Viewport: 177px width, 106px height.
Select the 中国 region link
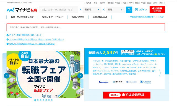pyautogui.click(x=143, y=3)
